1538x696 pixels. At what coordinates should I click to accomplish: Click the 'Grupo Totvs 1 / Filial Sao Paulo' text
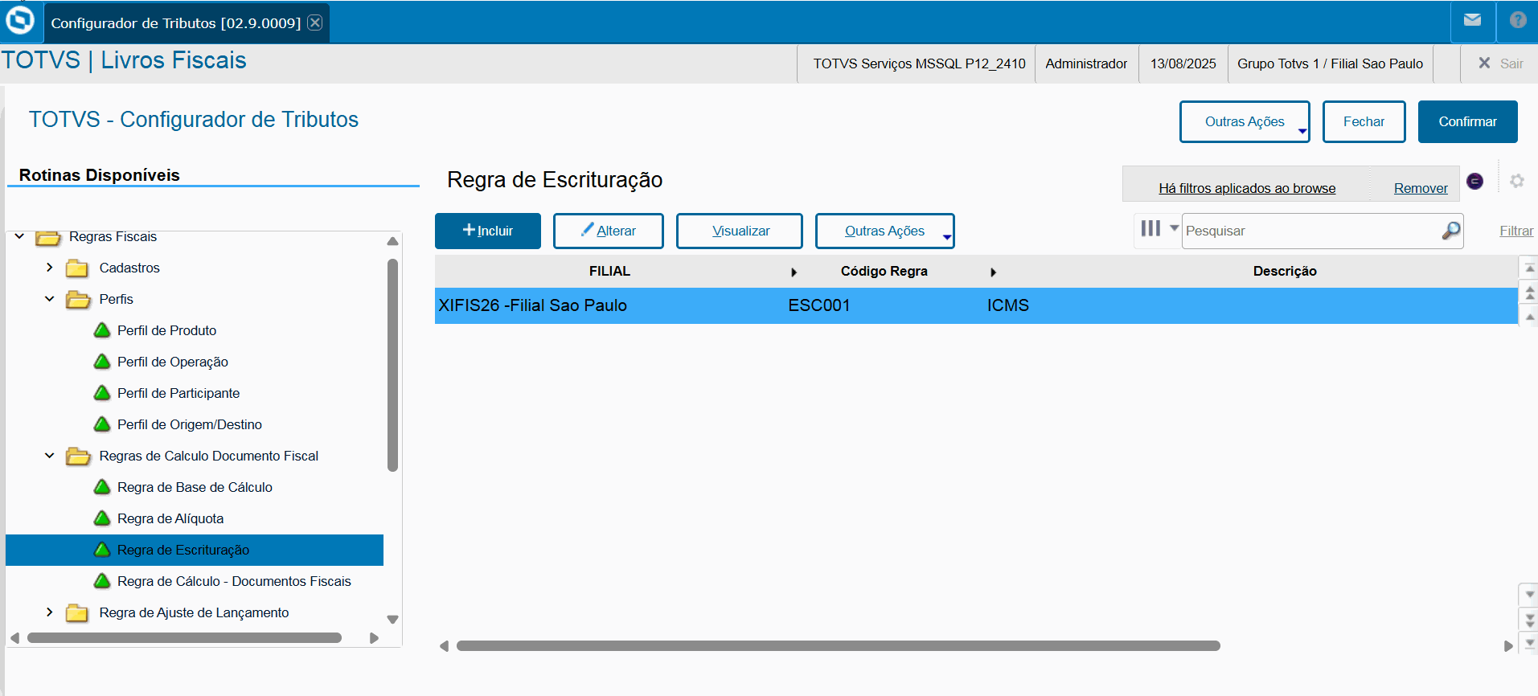point(1330,63)
